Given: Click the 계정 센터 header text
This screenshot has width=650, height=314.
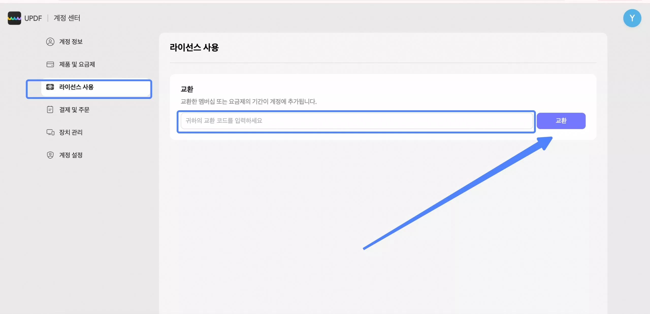Looking at the screenshot, I should (67, 18).
